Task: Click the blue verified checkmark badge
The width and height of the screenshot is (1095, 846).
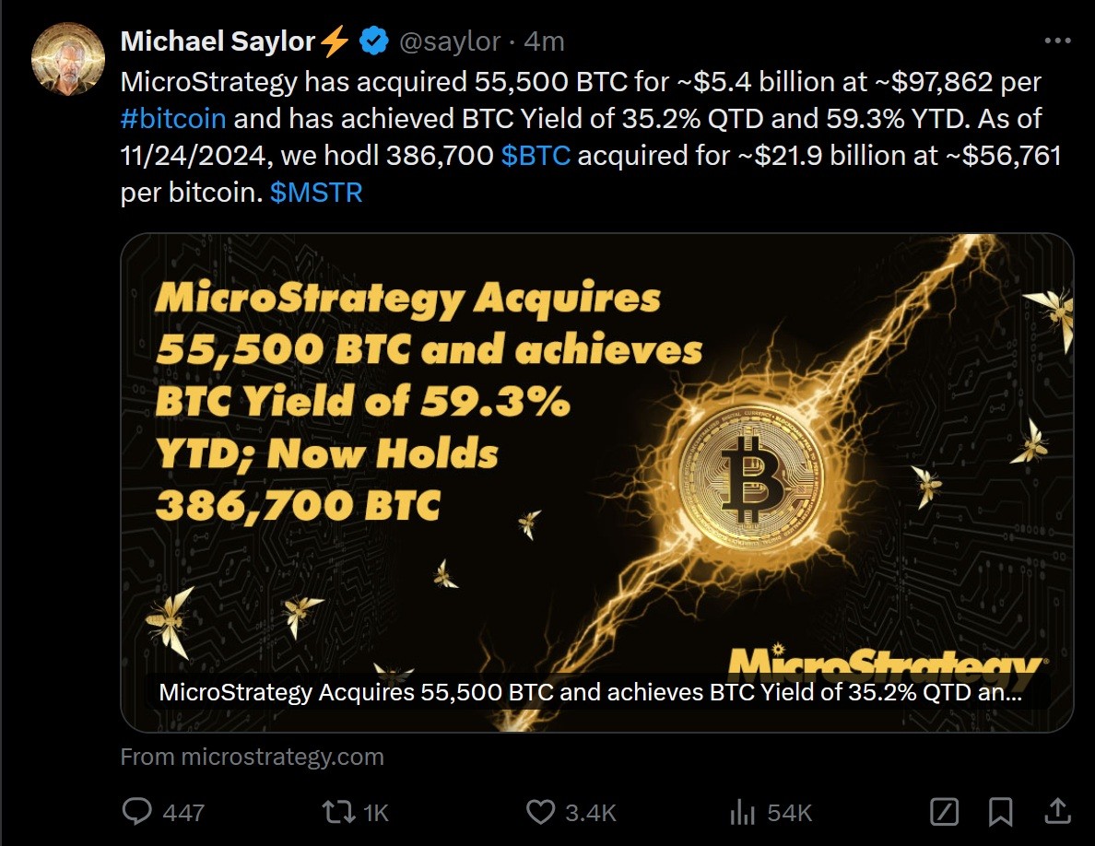Action: [373, 41]
